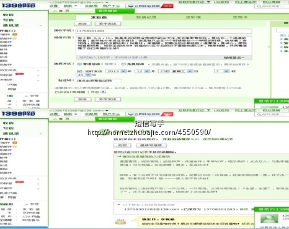Viewport: 289px width, 229px height.
Task: Click the 修改 link beside saved contact 13708301283
Action: click(x=244, y=209)
